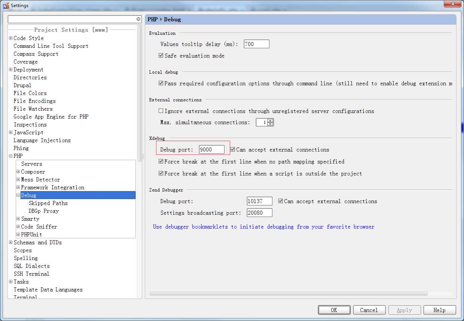Select Skipped Paths under Debug
464x321 pixels.
click(48, 203)
